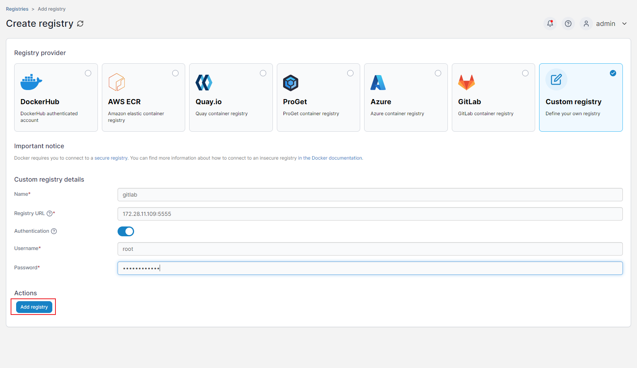
Task: Click the 'Actions' section heading
Action: (26, 293)
